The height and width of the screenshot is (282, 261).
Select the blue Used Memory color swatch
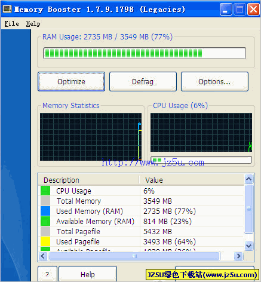pyautogui.click(x=45, y=211)
